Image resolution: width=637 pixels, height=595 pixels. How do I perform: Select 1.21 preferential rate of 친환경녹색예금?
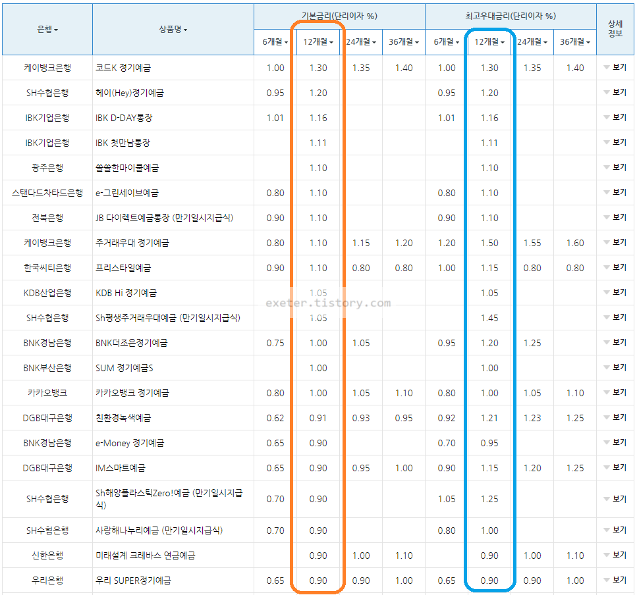489,418
